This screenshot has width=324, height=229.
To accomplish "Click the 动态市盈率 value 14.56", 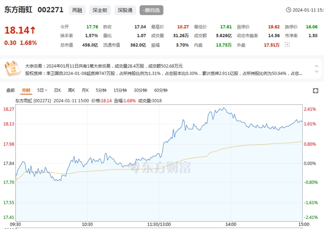I will click(274, 35).
